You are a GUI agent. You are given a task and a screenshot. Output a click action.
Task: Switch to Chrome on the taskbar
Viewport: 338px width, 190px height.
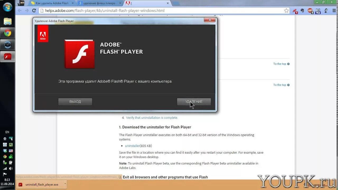(8, 33)
